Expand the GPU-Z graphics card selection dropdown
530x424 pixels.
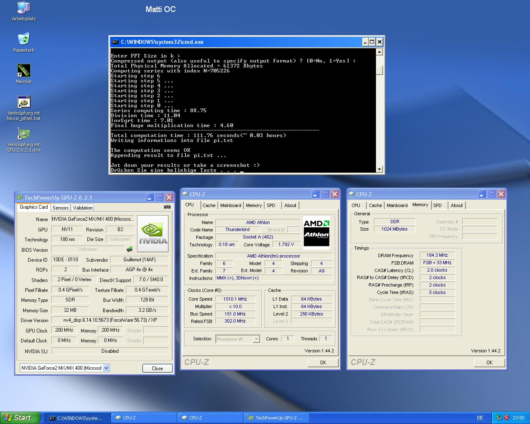(x=106, y=368)
